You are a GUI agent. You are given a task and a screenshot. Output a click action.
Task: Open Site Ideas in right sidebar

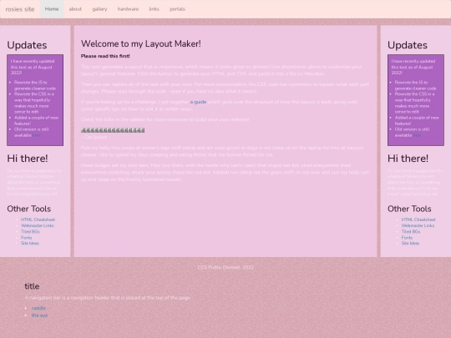[410, 243]
